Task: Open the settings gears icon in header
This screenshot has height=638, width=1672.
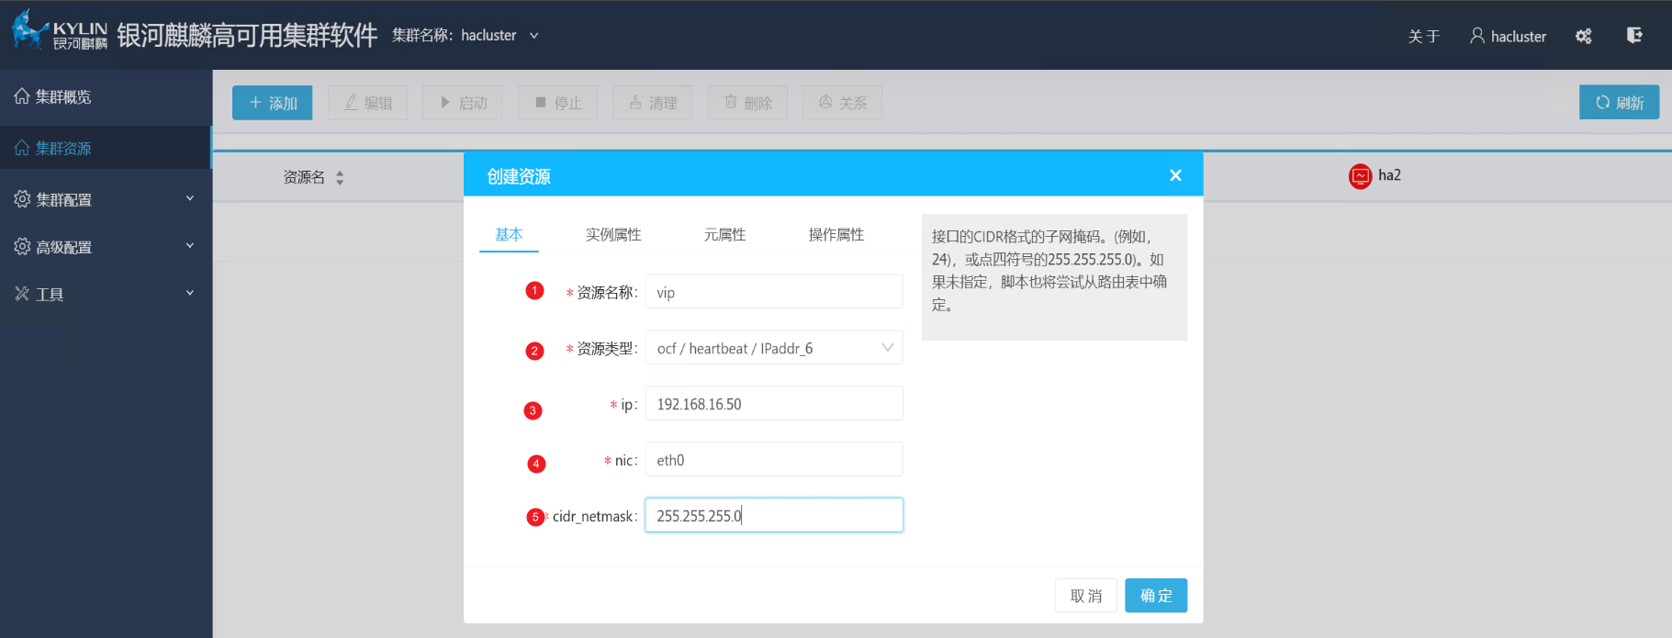Action: [1584, 36]
